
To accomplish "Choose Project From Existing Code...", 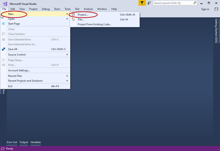I will 105,24.
